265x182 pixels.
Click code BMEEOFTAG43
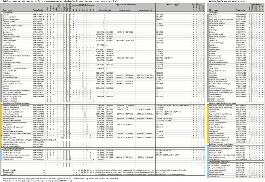[x=38, y=123]
